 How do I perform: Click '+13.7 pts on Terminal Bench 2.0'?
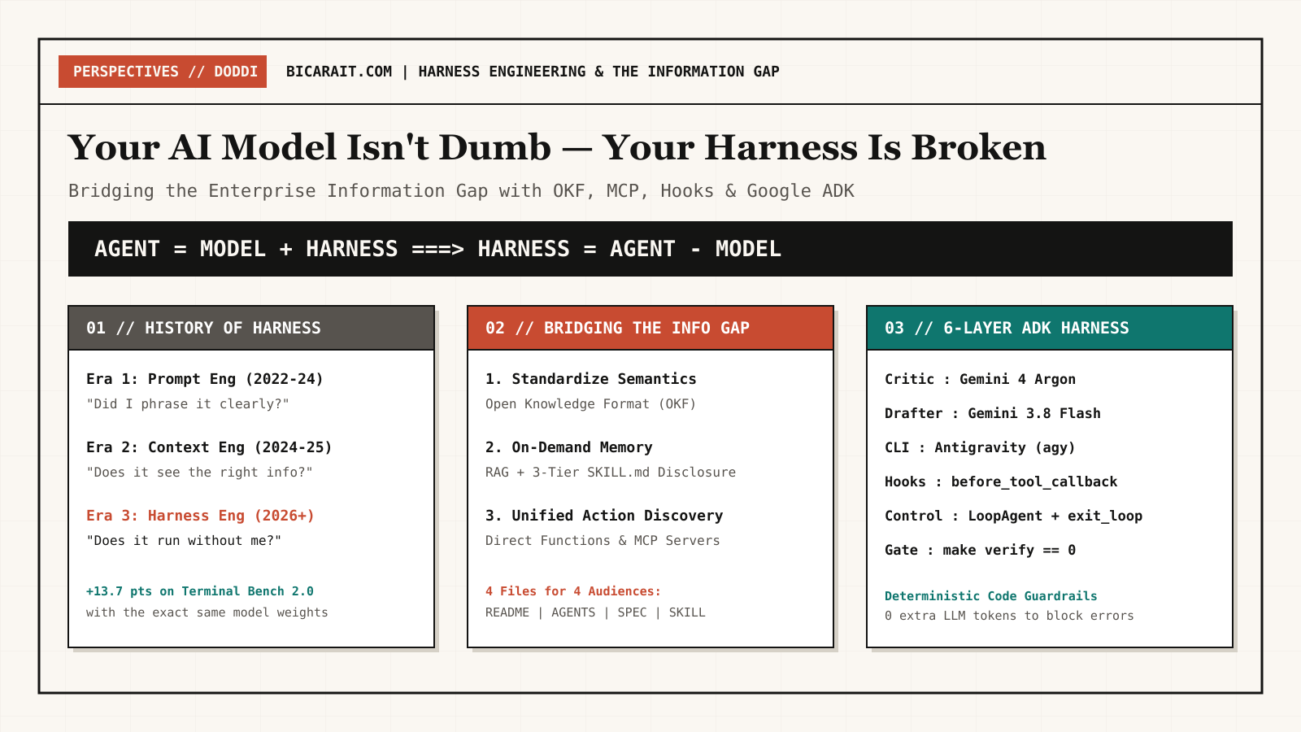tap(200, 591)
